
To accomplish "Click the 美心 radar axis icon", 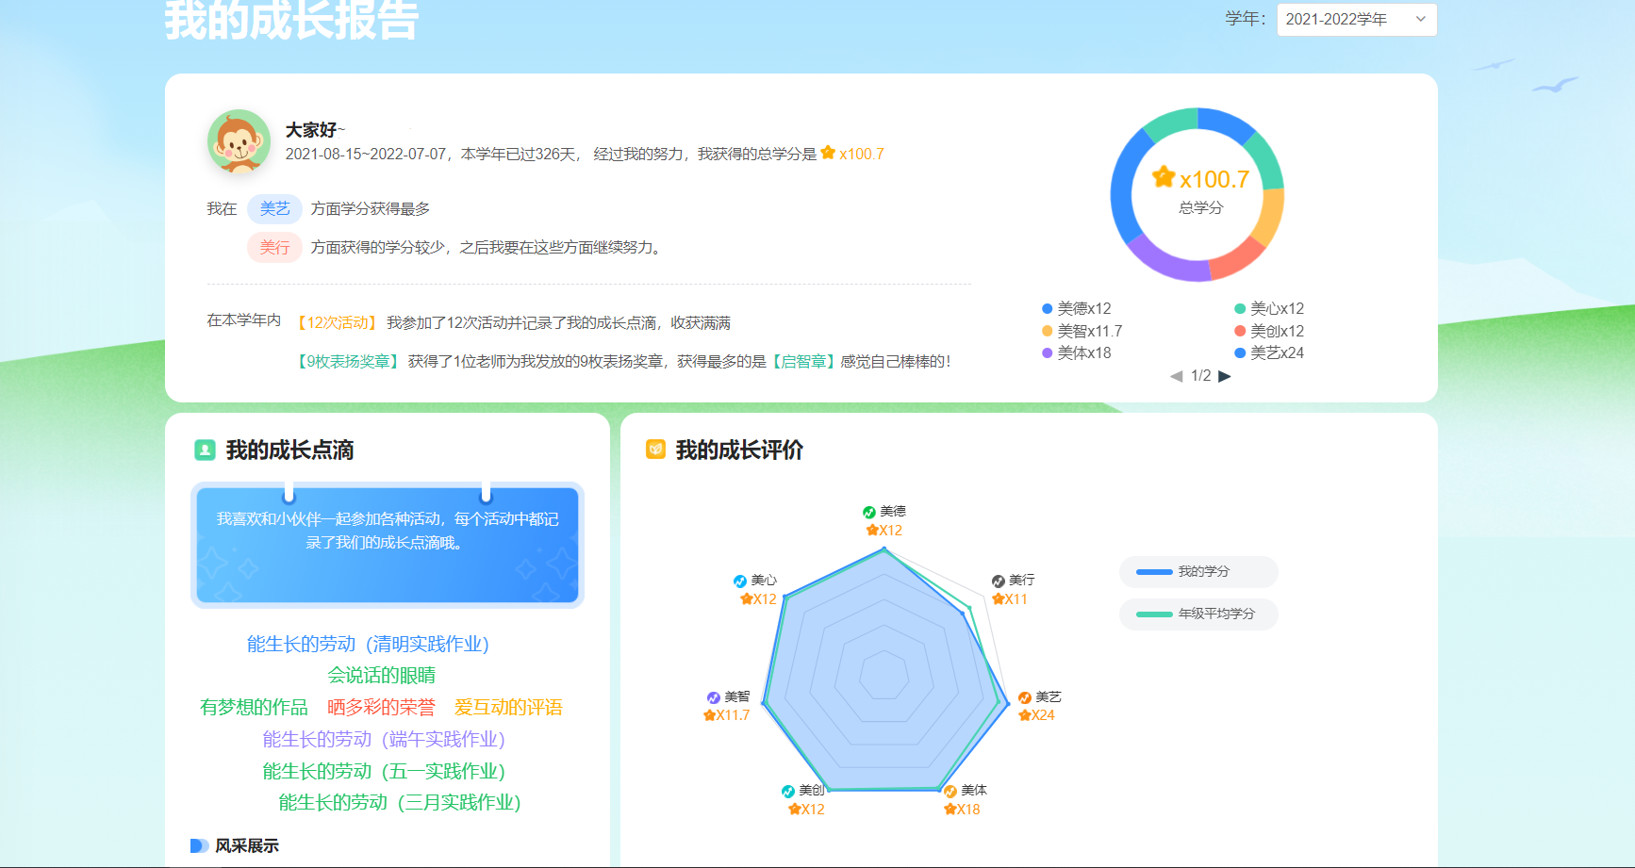I will coord(740,581).
